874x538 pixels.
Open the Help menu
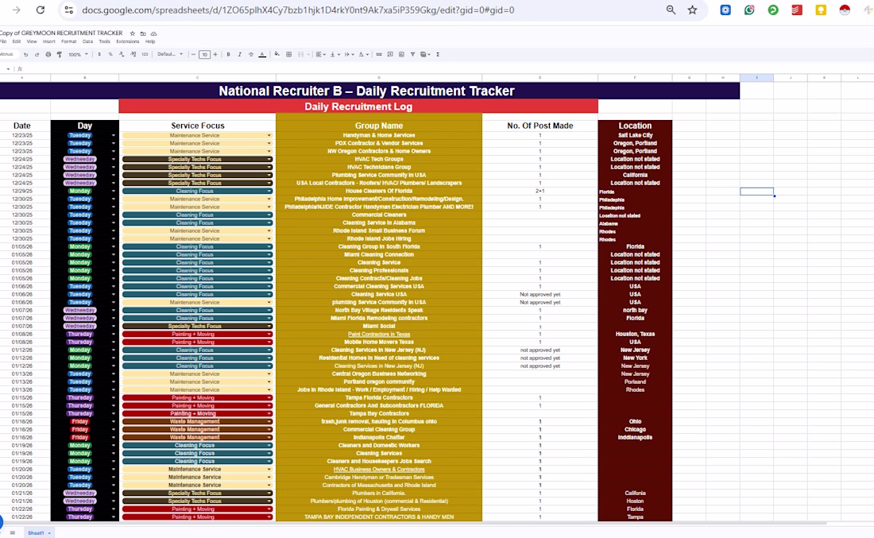coord(150,41)
